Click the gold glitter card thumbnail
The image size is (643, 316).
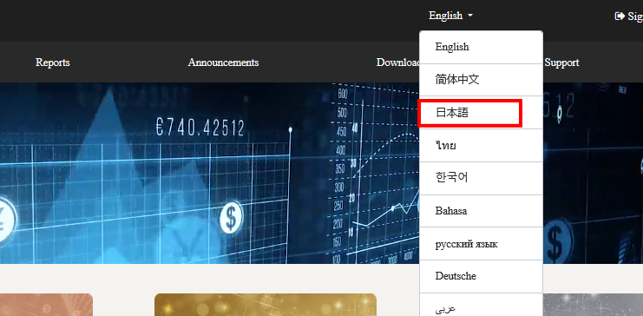(x=266, y=305)
